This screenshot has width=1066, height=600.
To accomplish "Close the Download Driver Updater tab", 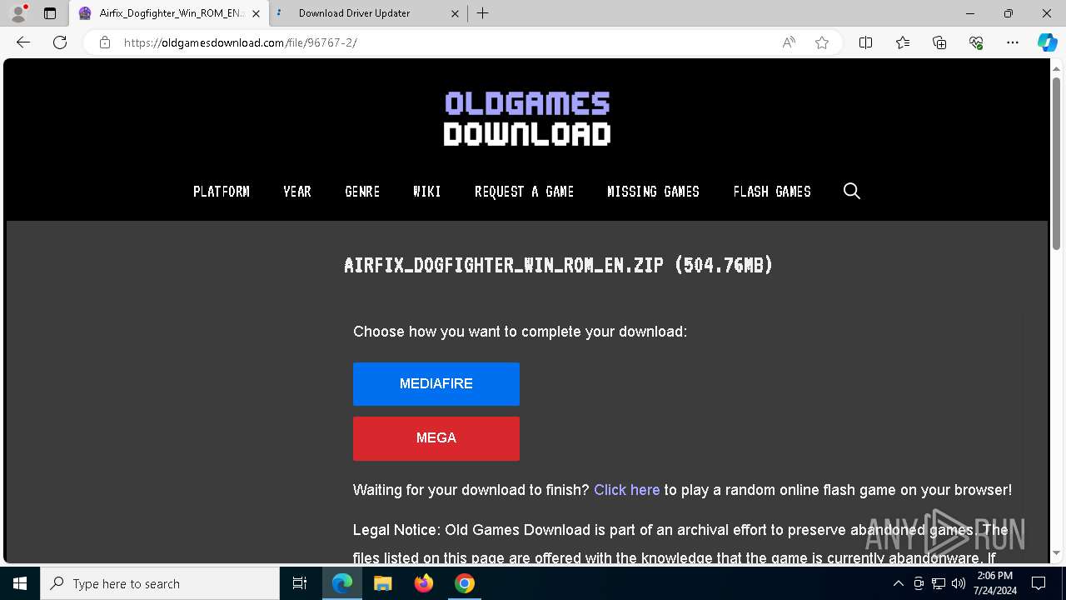I will coord(455,13).
